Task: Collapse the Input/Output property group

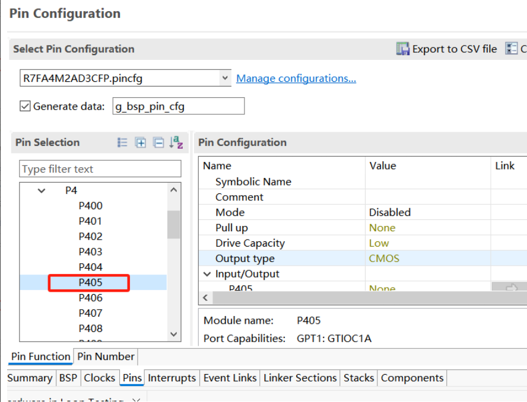Action: coord(207,274)
